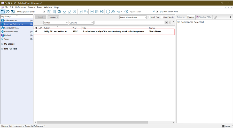Open the Groups menu
Screen dimensions: 233x129
[x=32, y=7]
